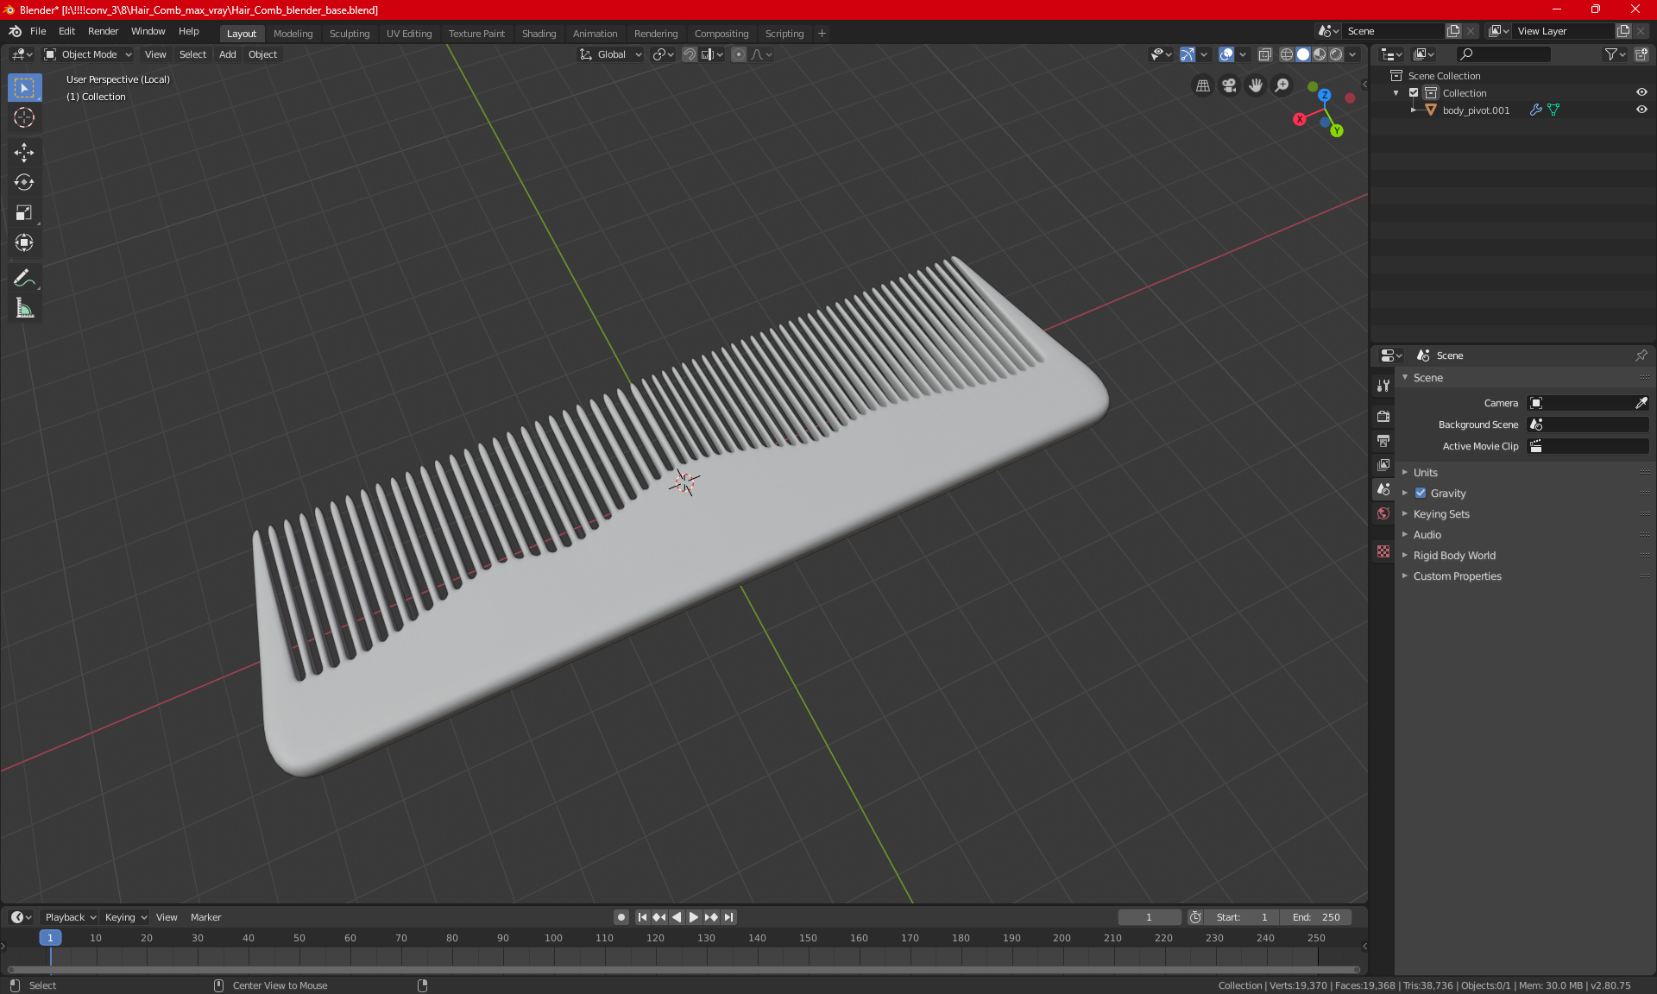This screenshot has height=994, width=1657.
Task: Open the Output properties tab
Action: point(1383,440)
